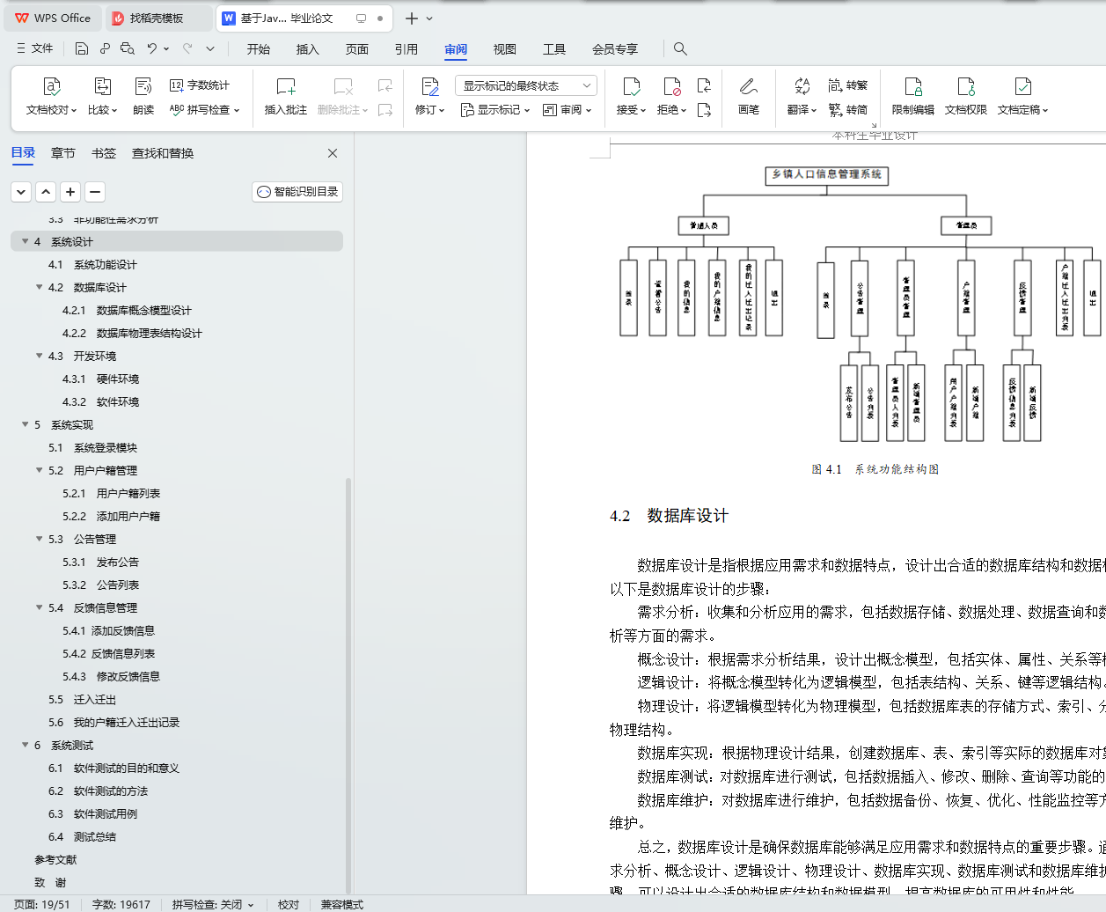This screenshot has height=912, width=1106.
Task: Jump to heading 5.1 系统登录模块
Action: click(92, 447)
